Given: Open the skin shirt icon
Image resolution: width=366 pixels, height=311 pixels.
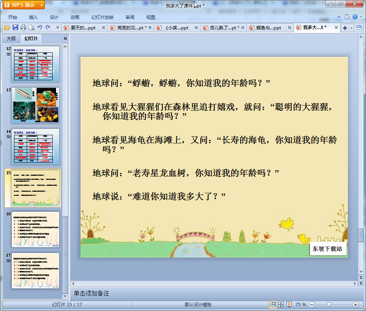Looking at the screenshot, I should (347, 17).
